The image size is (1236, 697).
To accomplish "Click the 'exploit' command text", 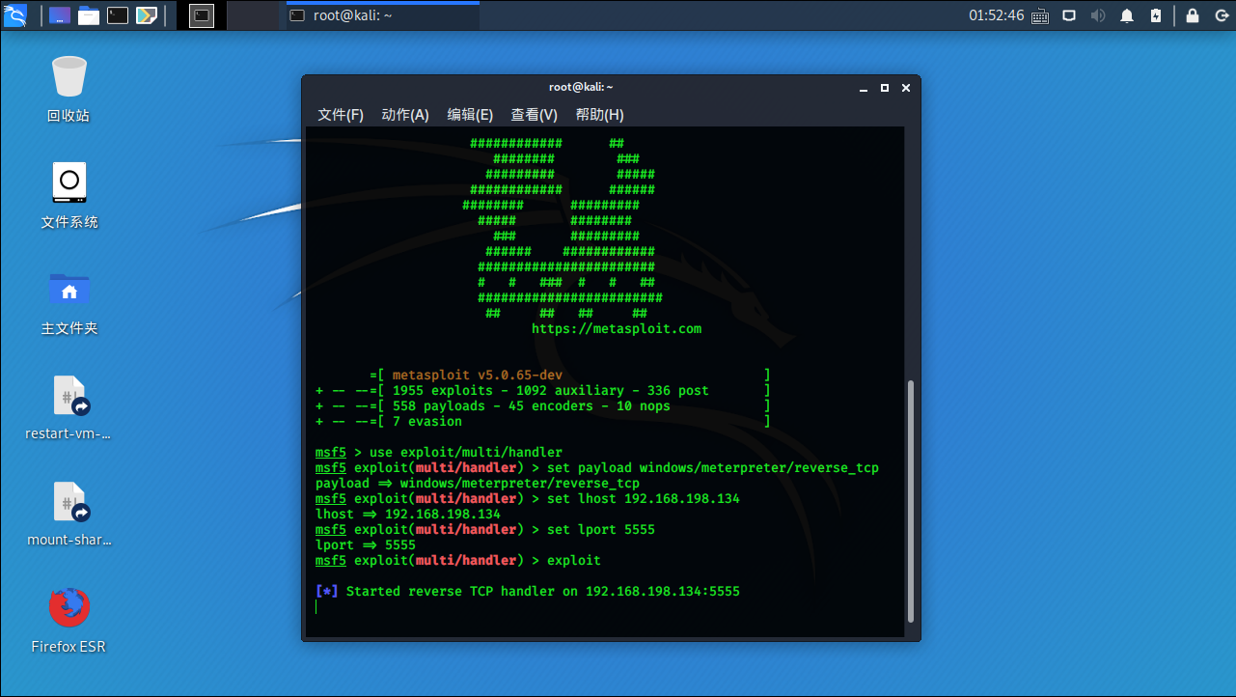I will point(574,561).
